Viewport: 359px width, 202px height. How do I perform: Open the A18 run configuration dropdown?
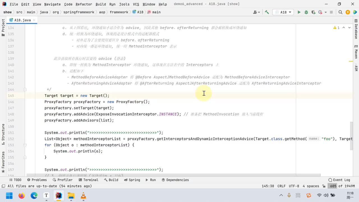pyautogui.click(x=283, y=12)
